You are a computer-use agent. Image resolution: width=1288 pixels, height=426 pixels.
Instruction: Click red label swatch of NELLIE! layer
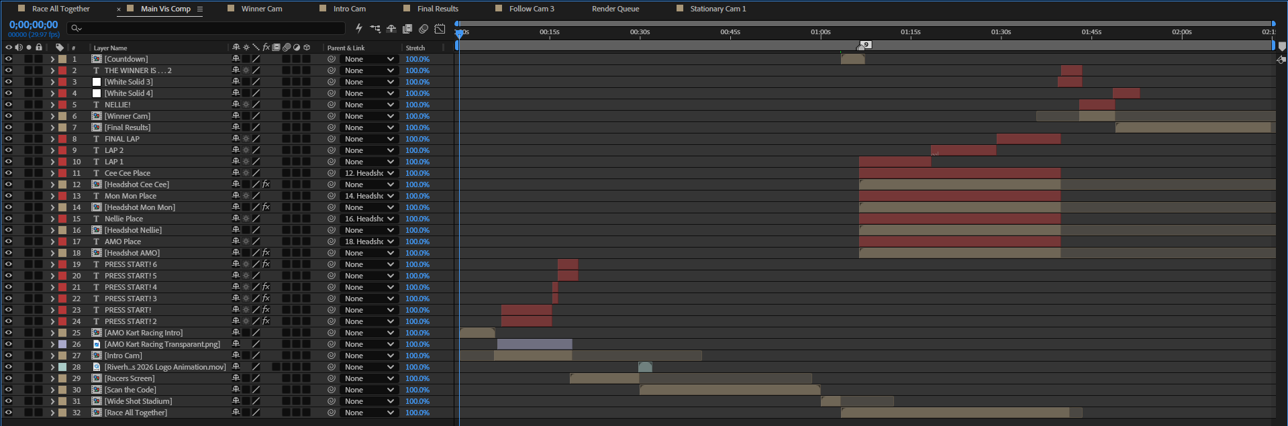pos(62,105)
